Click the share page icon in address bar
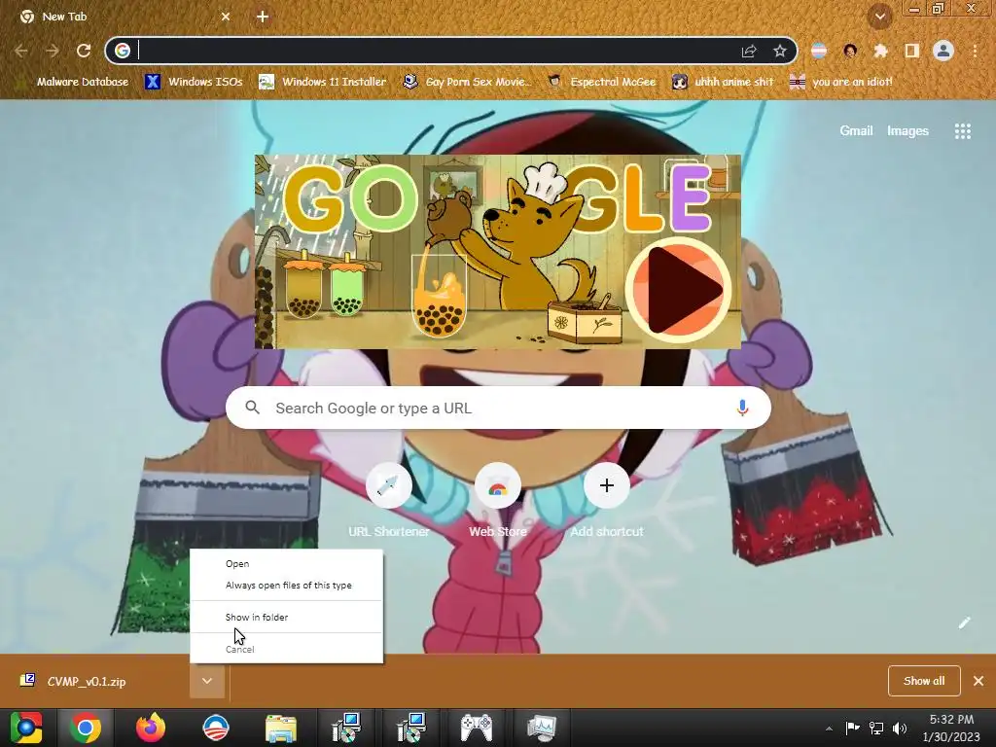The image size is (996, 747). tap(749, 51)
